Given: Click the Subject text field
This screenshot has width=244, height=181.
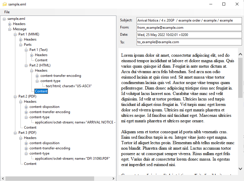Looking at the screenshot, I should coord(189,20).
